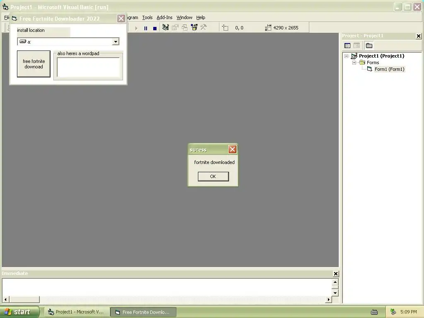This screenshot has width=424, height=318.
Task: Click the greyed Start (play) toolbar arrow
Action: tap(136, 28)
